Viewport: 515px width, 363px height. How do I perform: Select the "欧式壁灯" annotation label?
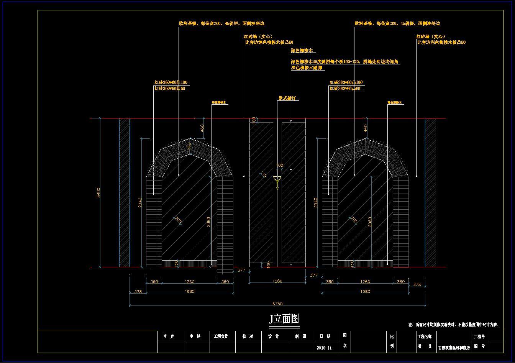click(x=287, y=99)
